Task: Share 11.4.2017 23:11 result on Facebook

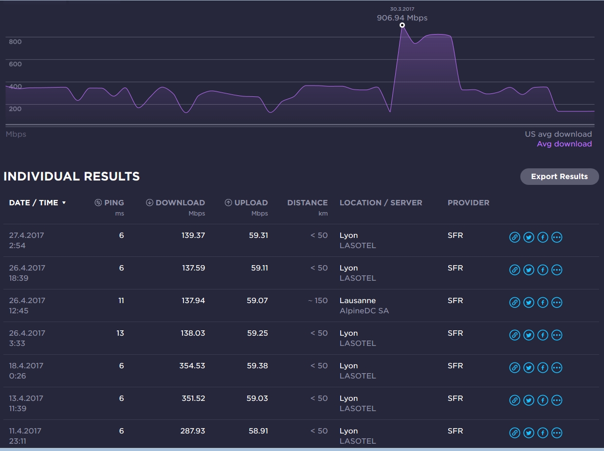Action: tap(543, 433)
